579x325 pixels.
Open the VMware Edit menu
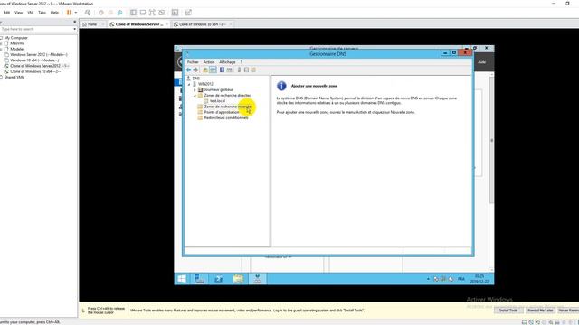point(6,13)
